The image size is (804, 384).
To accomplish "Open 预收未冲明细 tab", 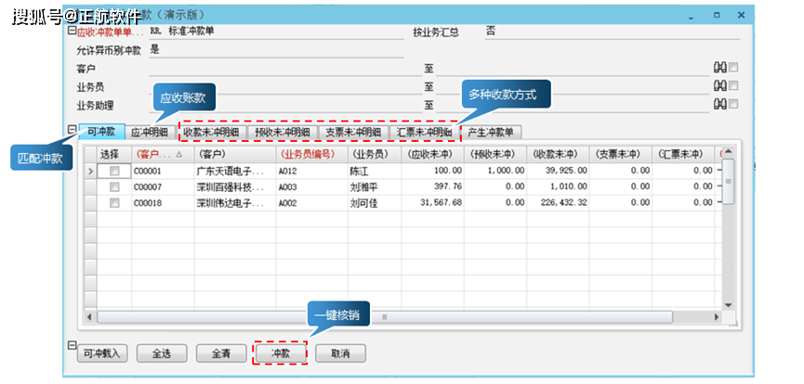I will pyautogui.click(x=283, y=132).
